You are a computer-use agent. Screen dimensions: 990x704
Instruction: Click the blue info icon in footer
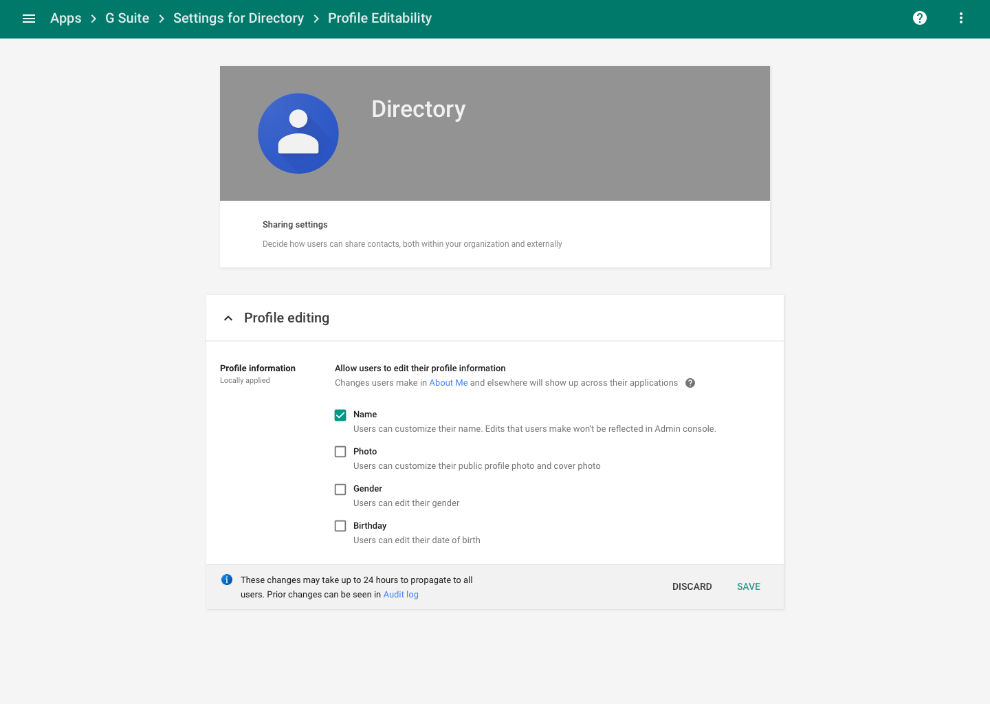pyautogui.click(x=227, y=580)
